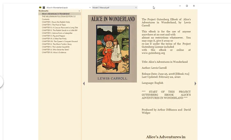Open Chapter IX. The Mock Turtle's Story
Viewport: 231px width, 140px height.
[57, 44]
